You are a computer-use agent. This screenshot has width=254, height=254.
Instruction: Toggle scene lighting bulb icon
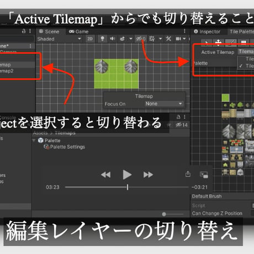tap(102, 39)
